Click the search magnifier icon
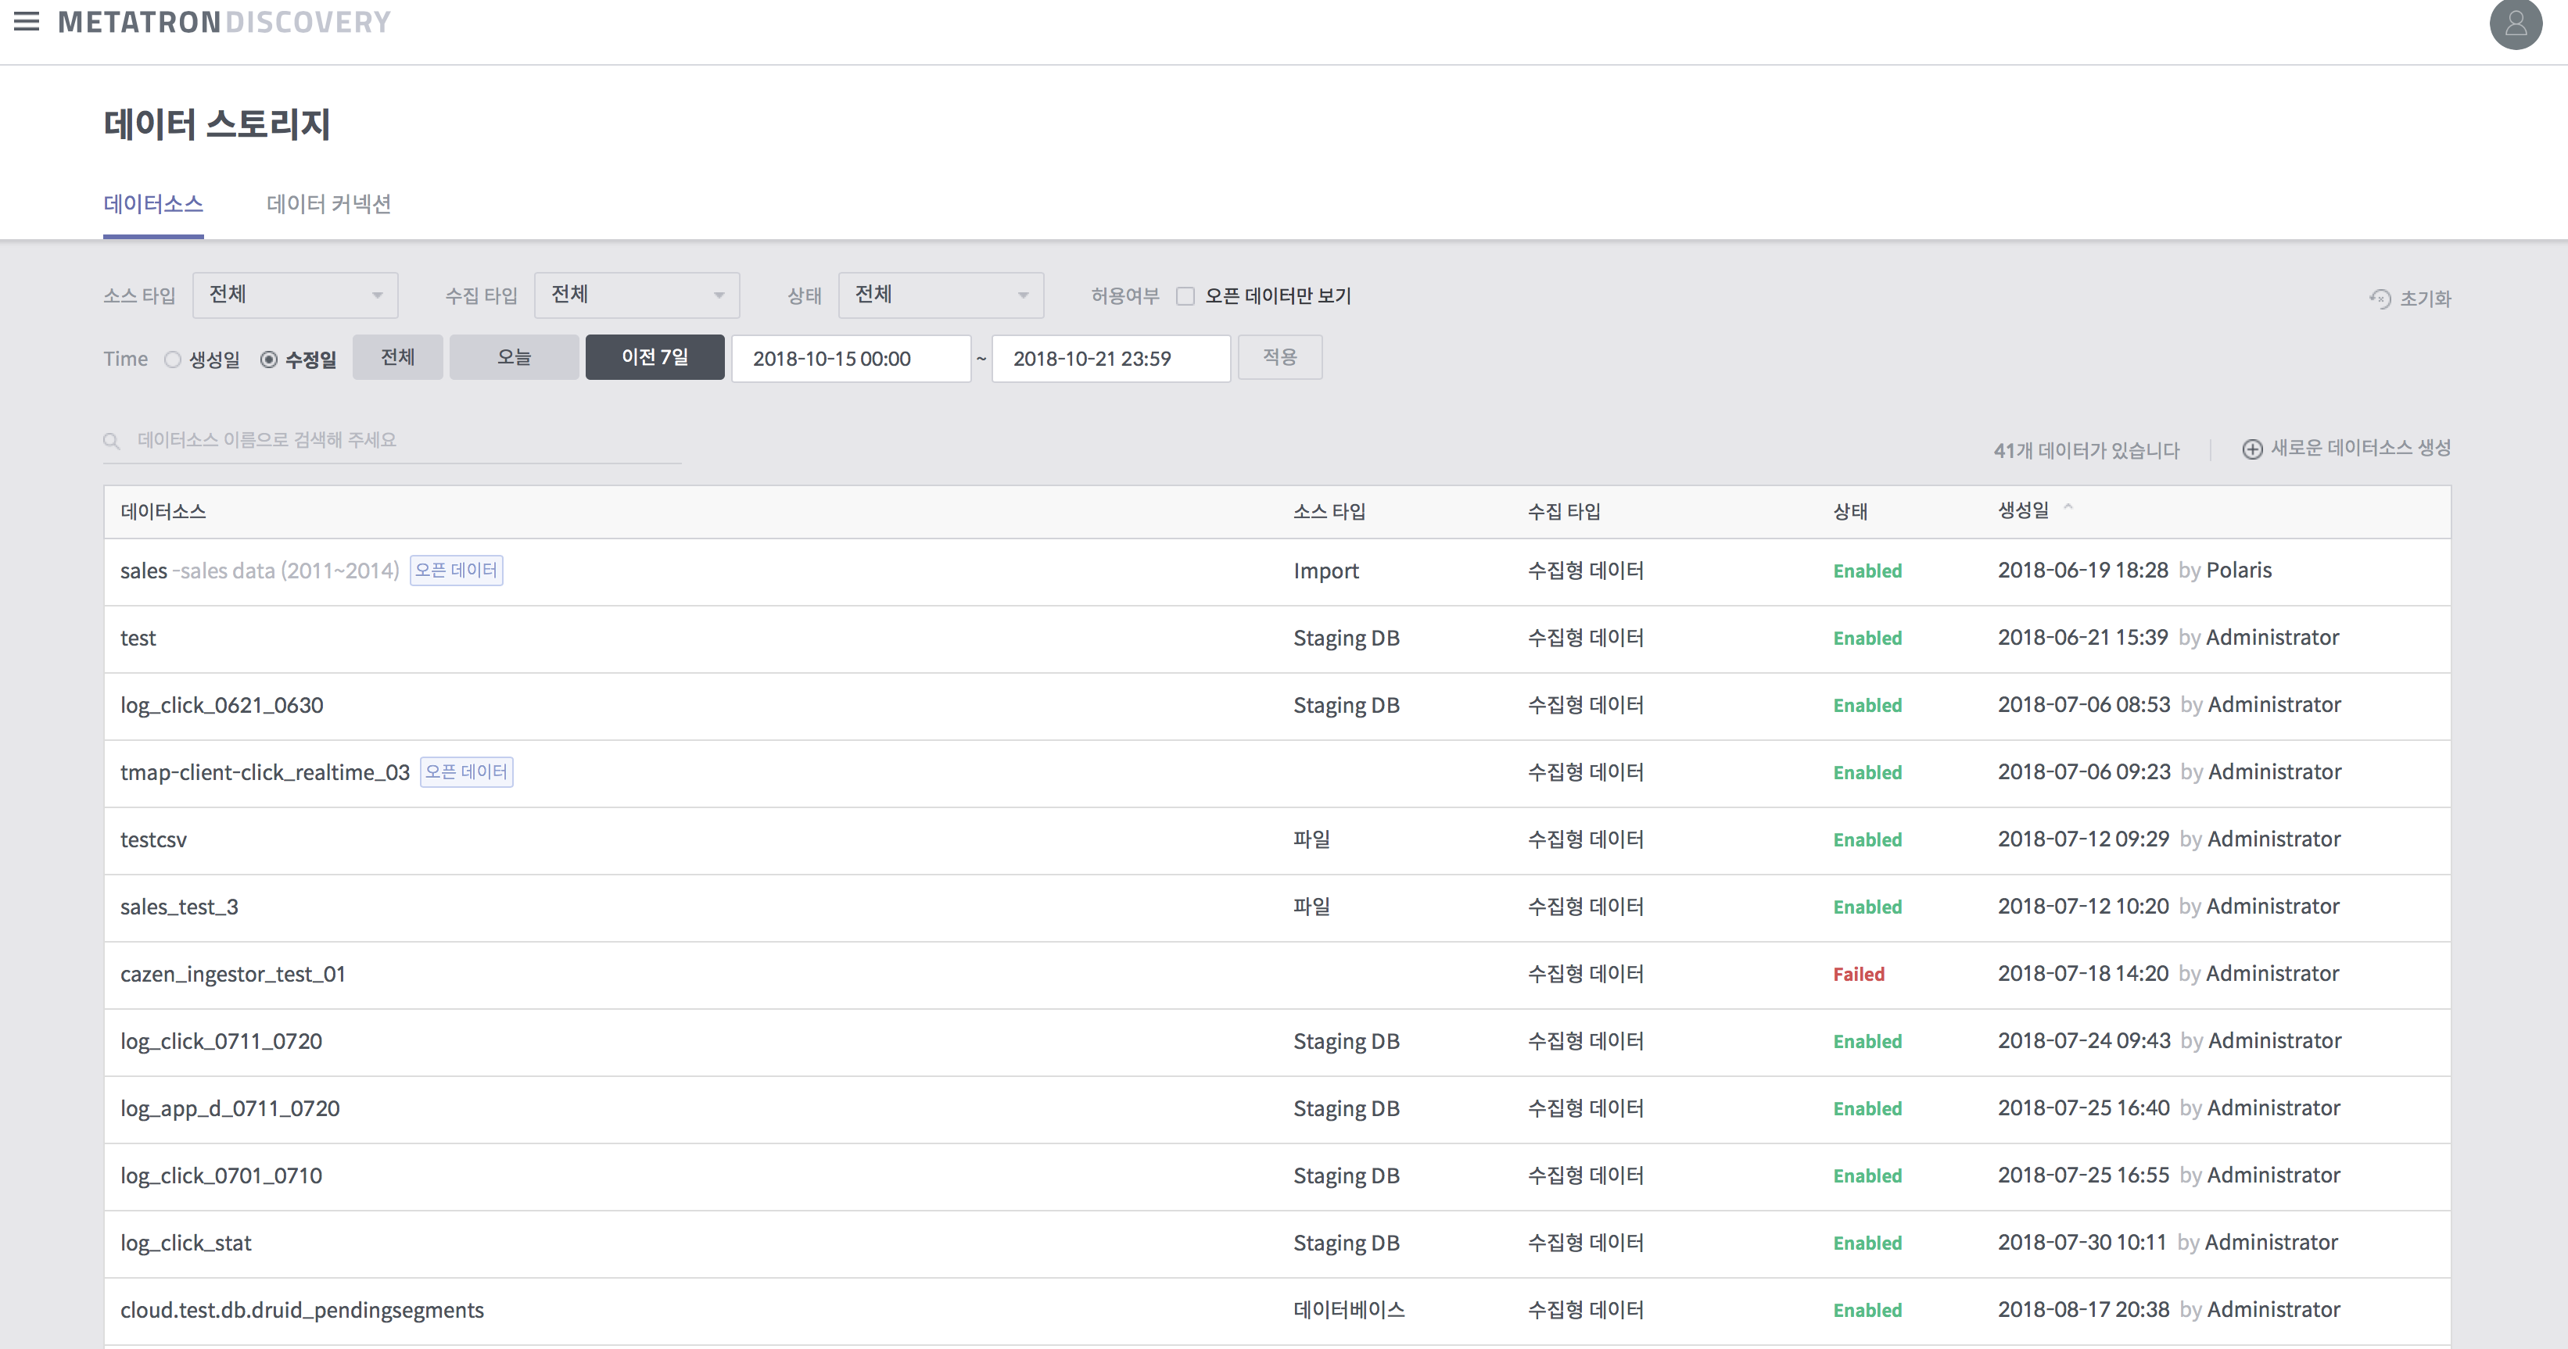The image size is (2568, 1349). 112,440
